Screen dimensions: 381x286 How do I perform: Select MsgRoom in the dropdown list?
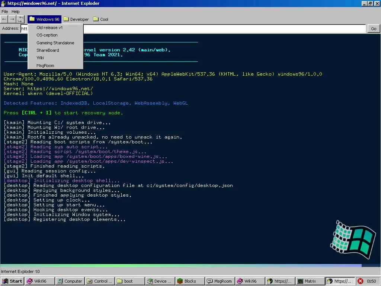[55, 66]
